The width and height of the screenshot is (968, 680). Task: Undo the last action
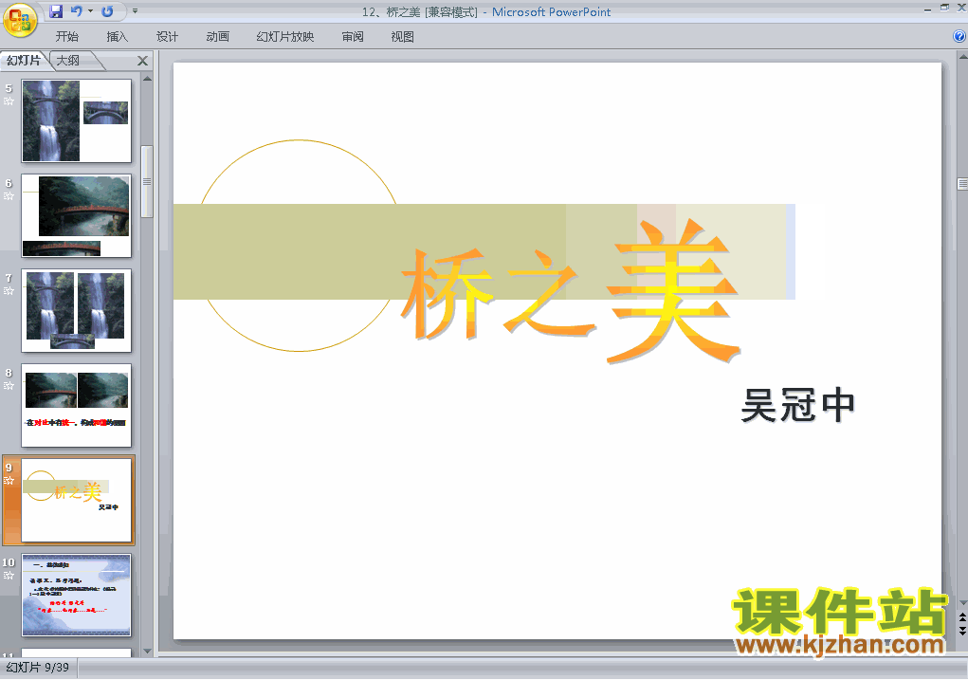tap(77, 11)
